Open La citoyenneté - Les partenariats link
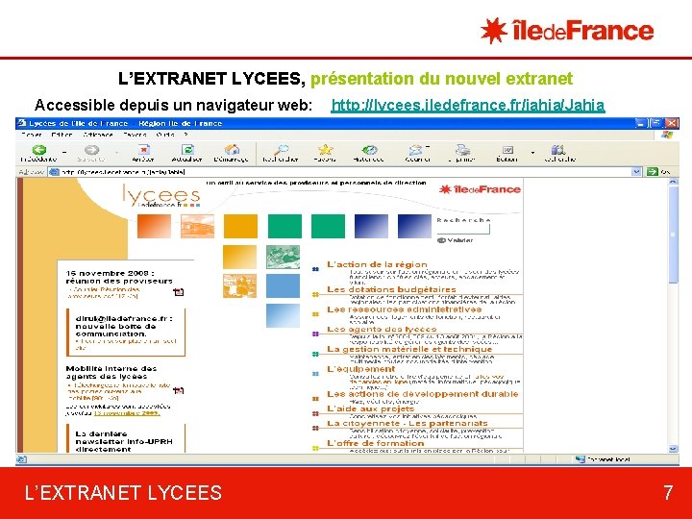 407,423
